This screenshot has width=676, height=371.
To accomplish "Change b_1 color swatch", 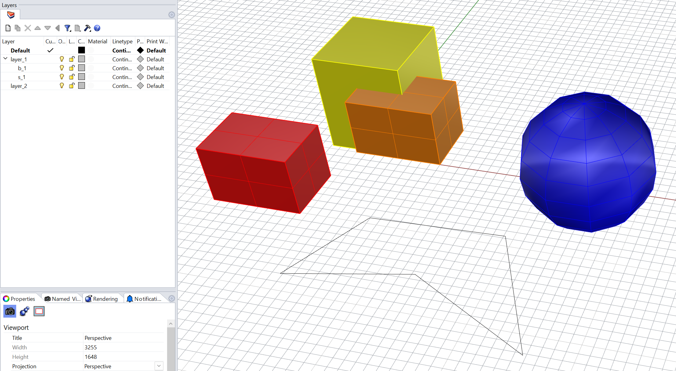I will click(82, 68).
